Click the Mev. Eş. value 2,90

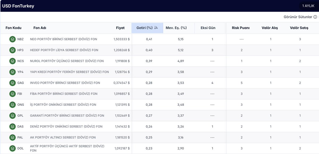181,148
